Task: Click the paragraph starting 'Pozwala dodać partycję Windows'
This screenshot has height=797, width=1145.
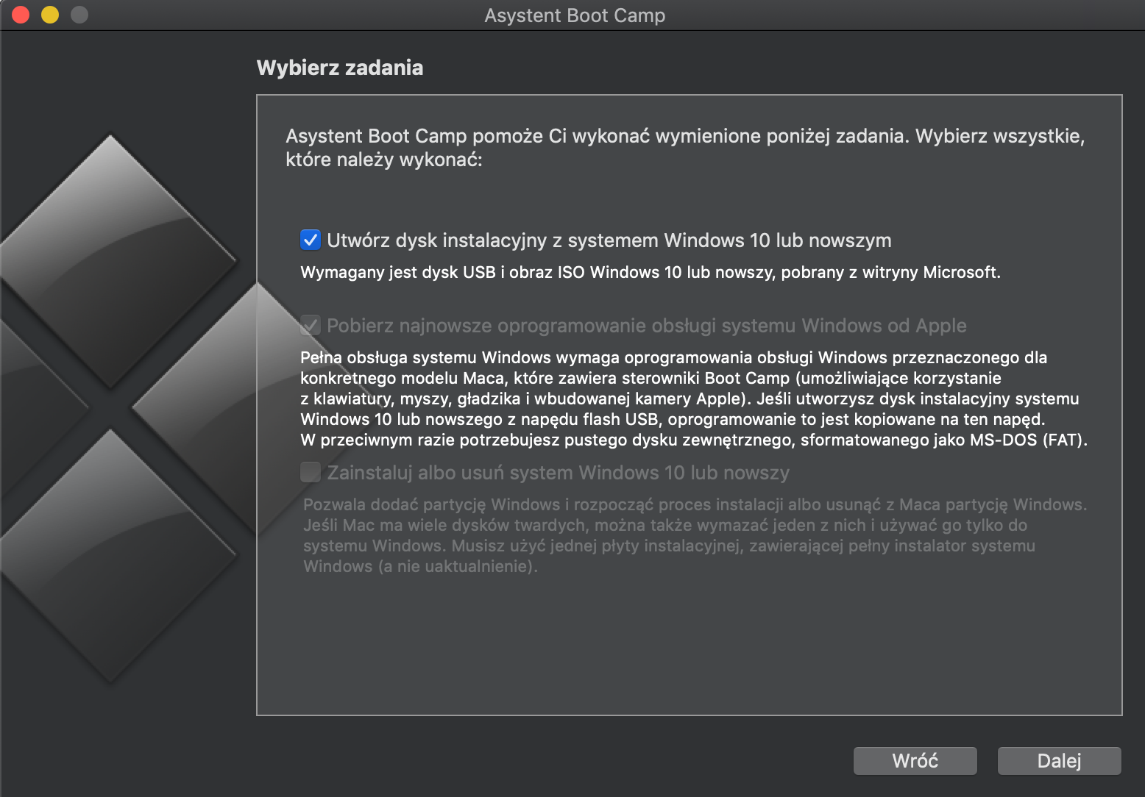Action: [x=695, y=535]
